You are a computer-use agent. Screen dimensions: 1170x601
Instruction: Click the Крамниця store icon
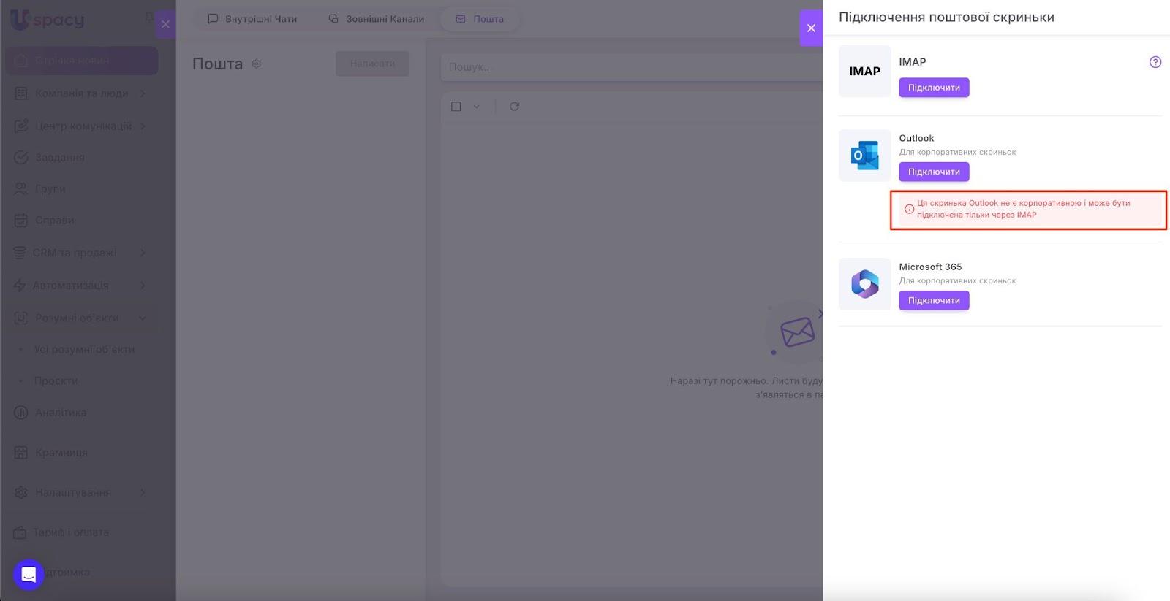pos(21,453)
